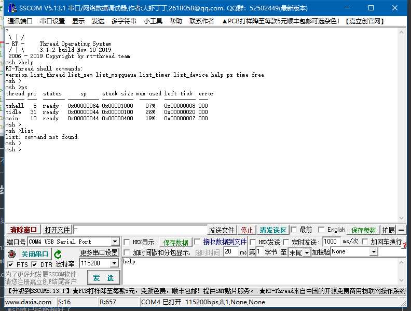Uncheck the RTS checkbox
This screenshot has height=311, width=411.
pos(10,264)
